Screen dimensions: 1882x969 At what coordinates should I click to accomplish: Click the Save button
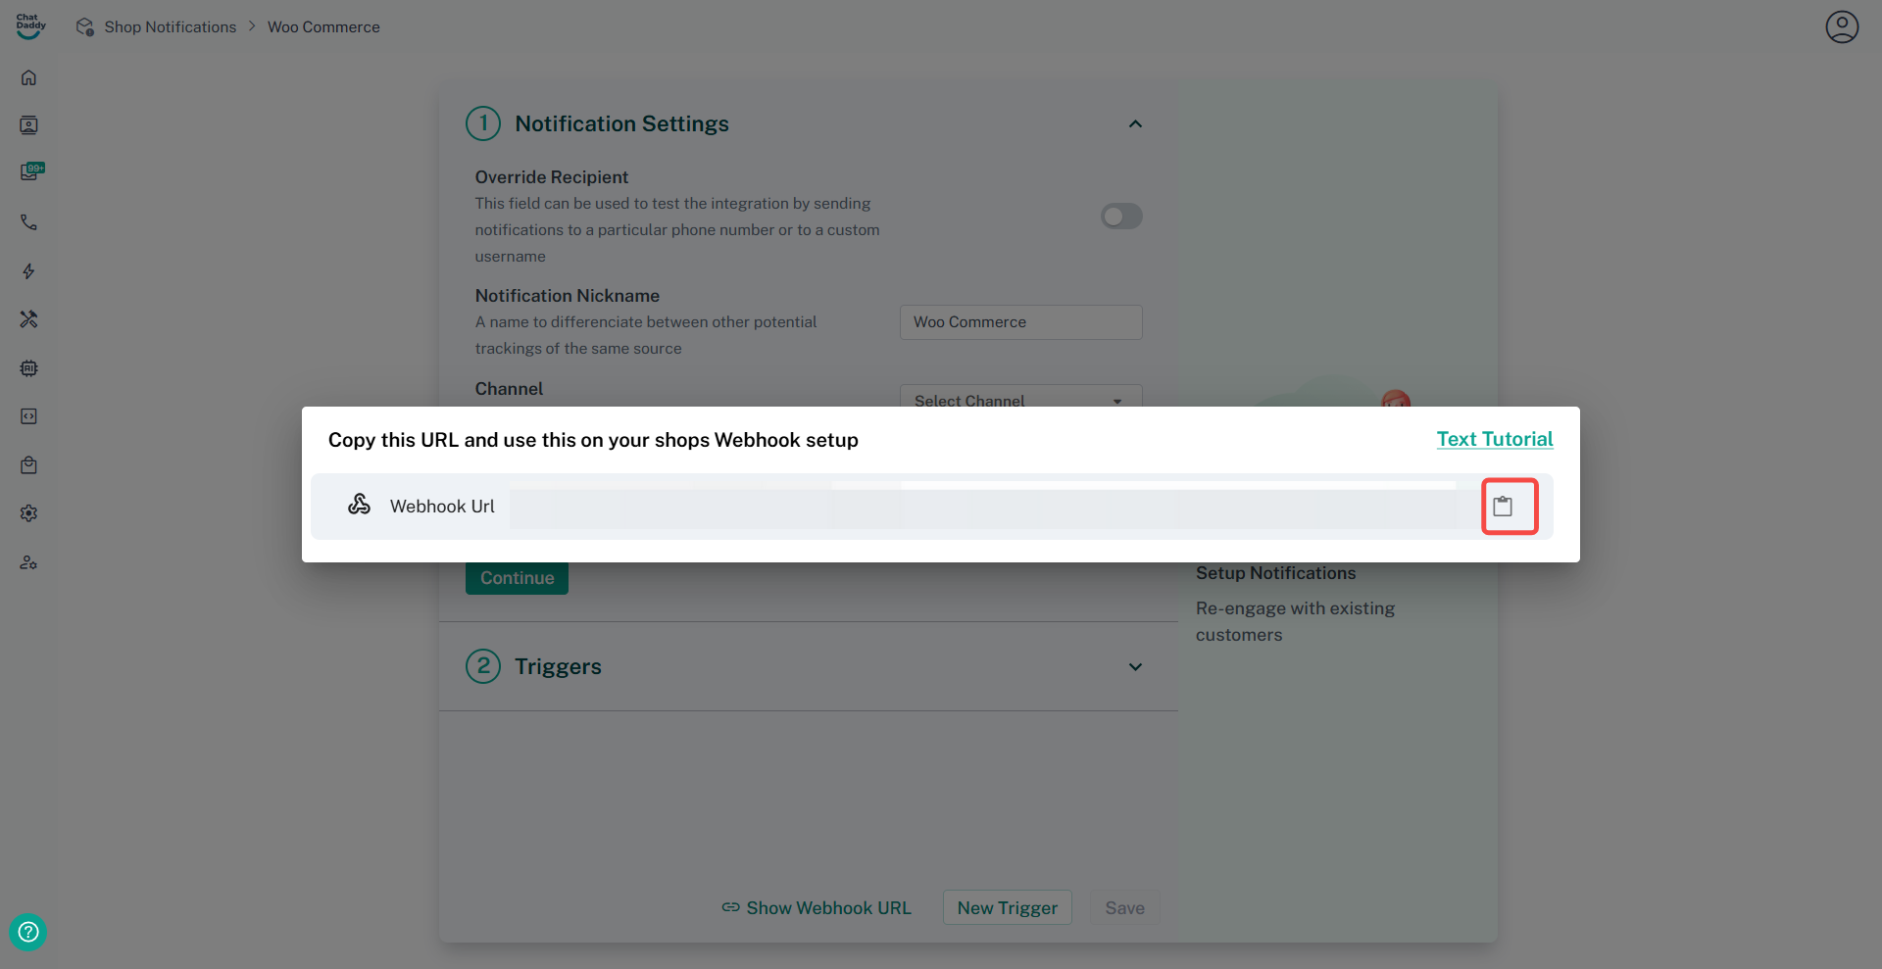(x=1125, y=908)
